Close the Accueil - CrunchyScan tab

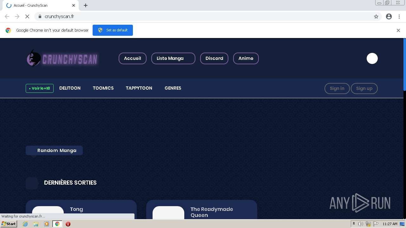74,5
